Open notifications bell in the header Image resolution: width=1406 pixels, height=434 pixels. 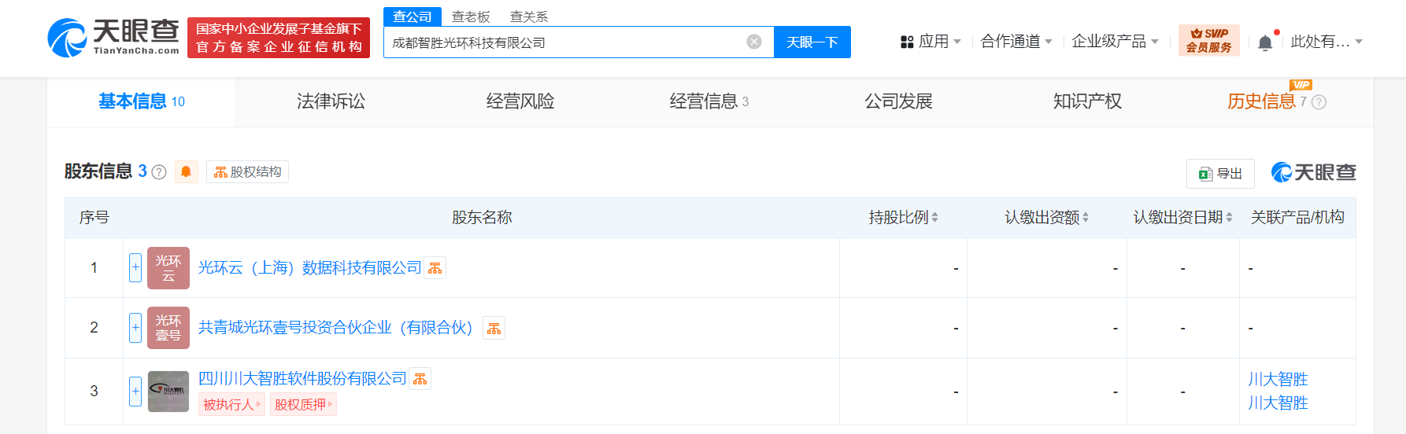click(1265, 42)
